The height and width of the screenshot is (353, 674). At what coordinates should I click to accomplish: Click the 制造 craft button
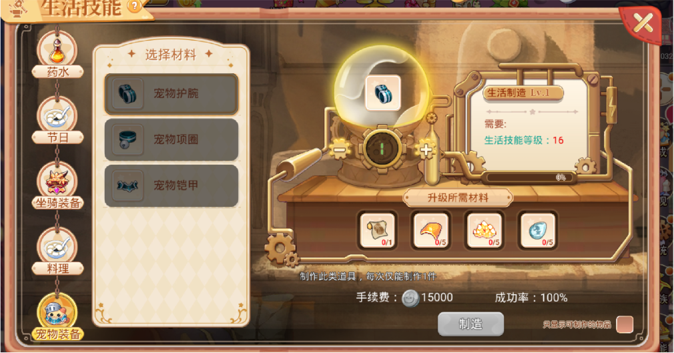pyautogui.click(x=470, y=324)
